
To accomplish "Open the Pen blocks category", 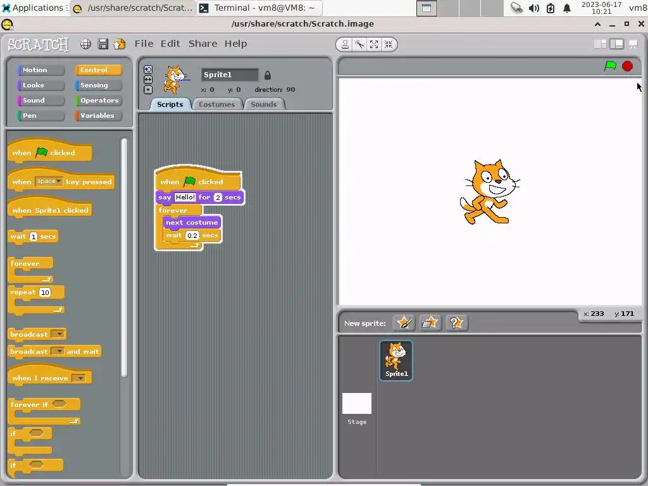I will 40,116.
